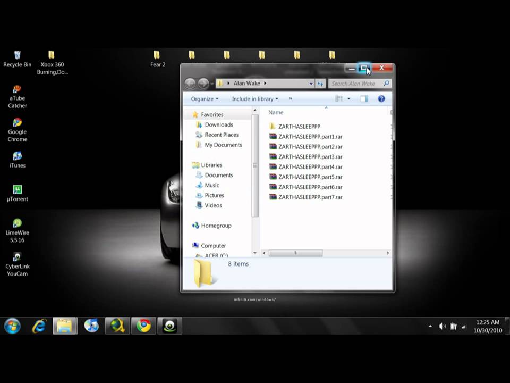The height and width of the screenshot is (383, 510).
Task: Open address bar history dropdown
Action: tap(311, 84)
